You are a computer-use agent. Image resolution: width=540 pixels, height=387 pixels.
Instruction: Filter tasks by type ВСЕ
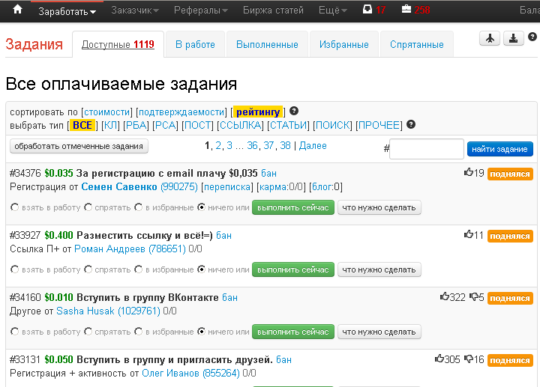(x=82, y=126)
